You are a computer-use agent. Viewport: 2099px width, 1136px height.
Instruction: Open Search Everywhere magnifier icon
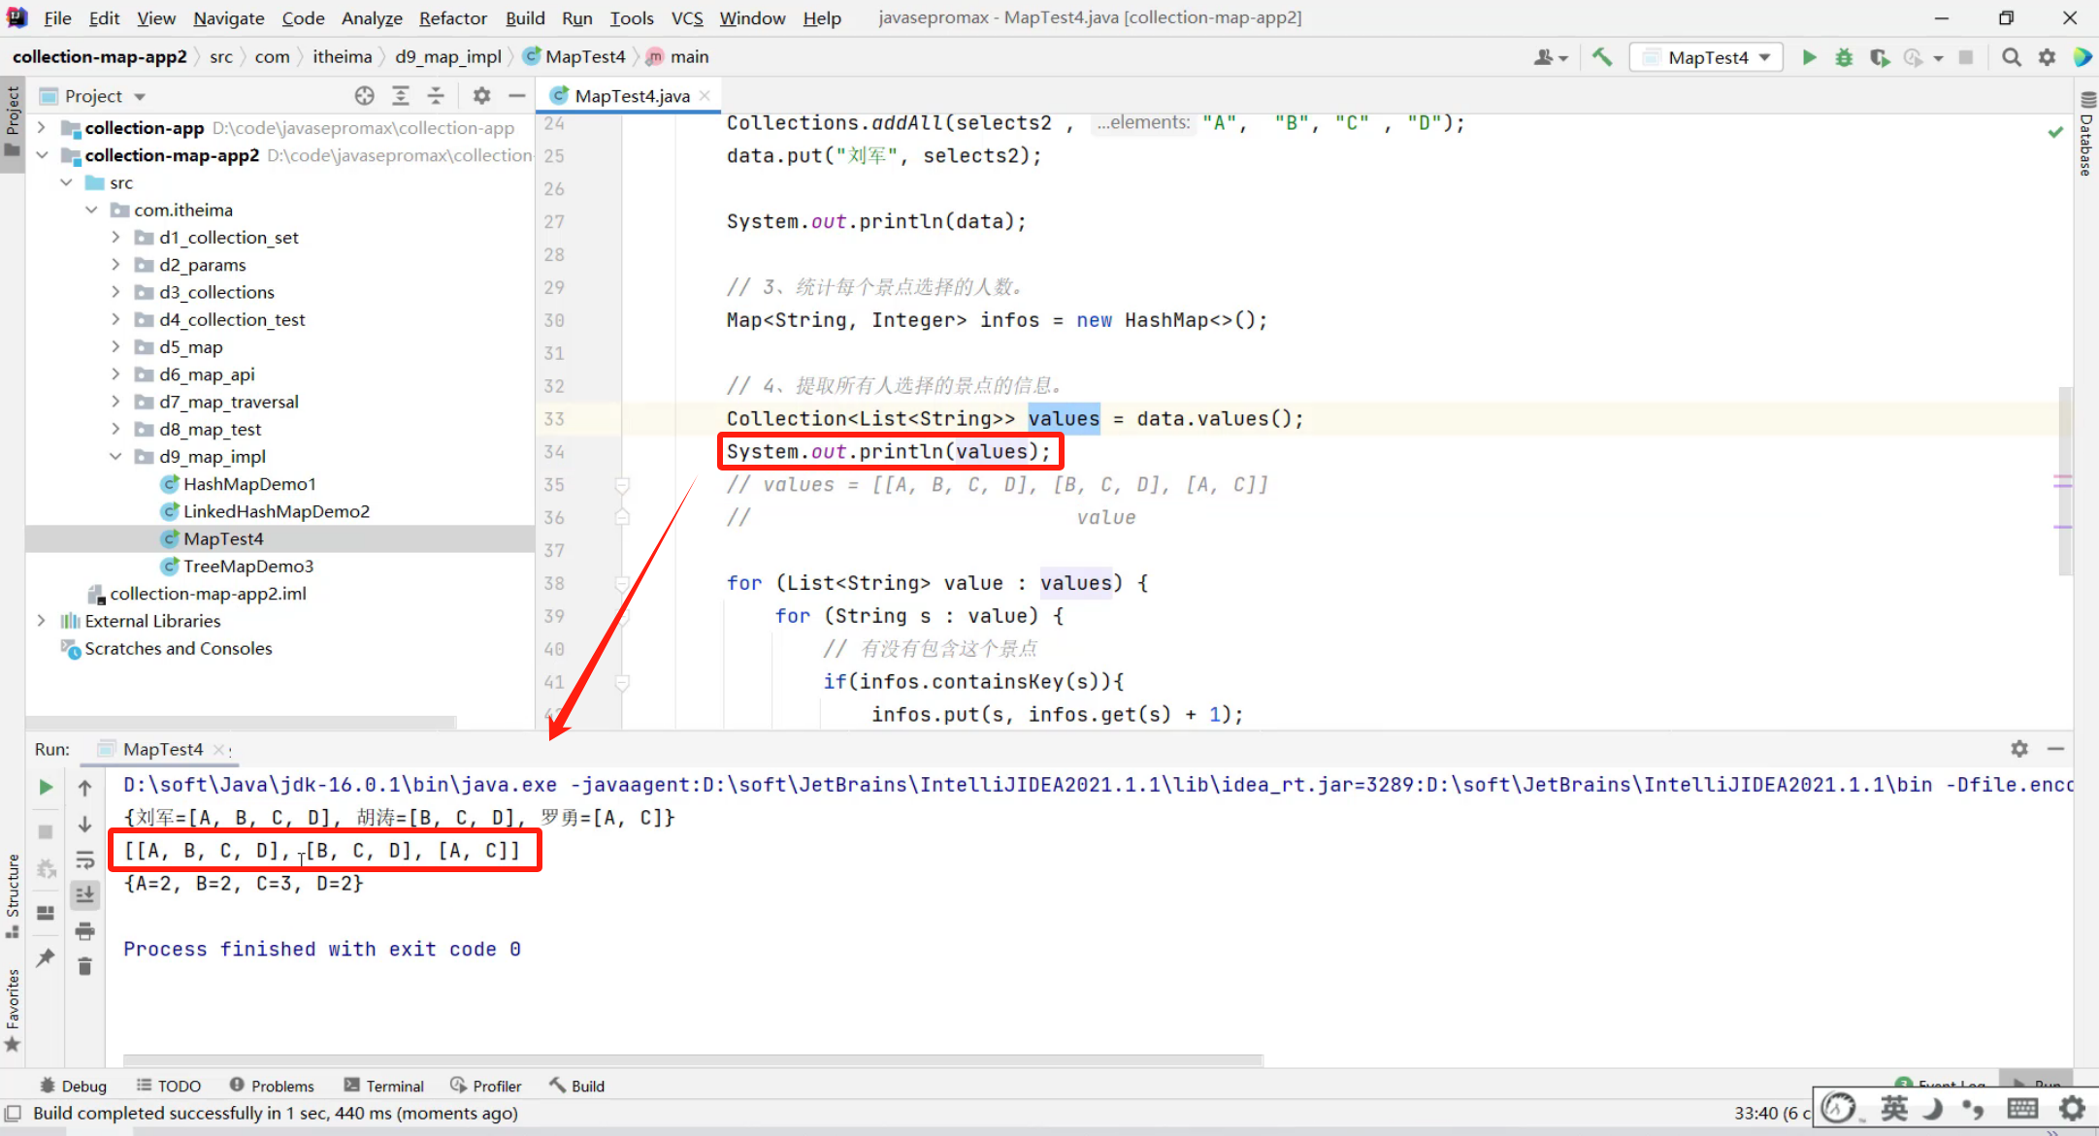point(2012,57)
